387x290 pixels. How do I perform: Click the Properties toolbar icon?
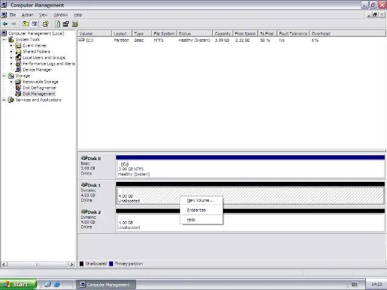click(45, 24)
